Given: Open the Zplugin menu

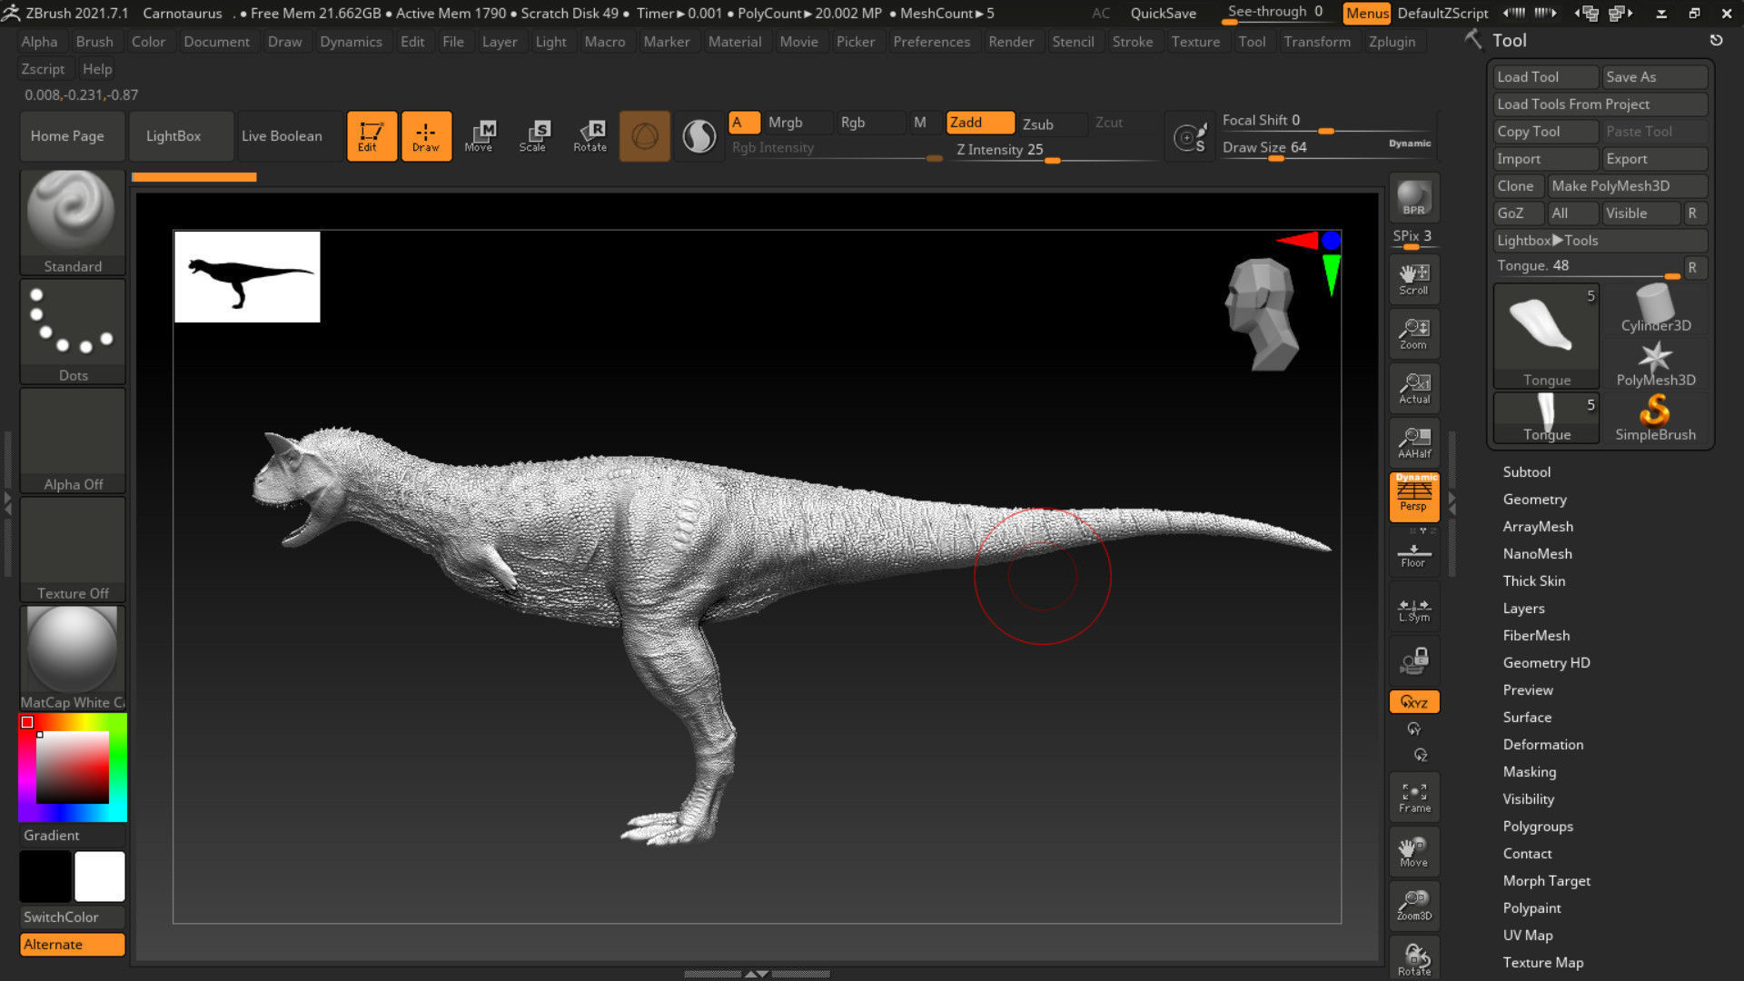Looking at the screenshot, I should pos(1392,42).
